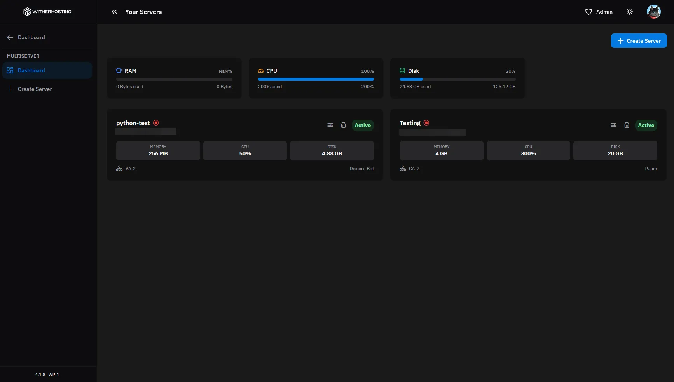Click the plus icon beside Create Server sidebar
This screenshot has height=382, width=674.
pos(10,89)
